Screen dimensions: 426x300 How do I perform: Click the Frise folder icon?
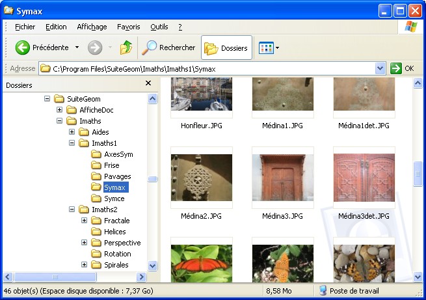pyautogui.click(x=96, y=165)
